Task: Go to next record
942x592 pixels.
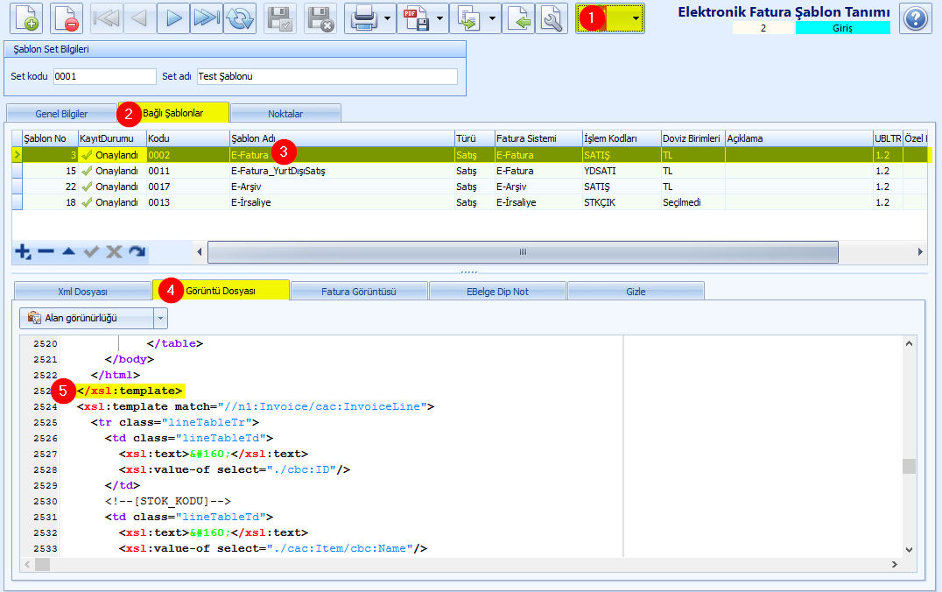Action: click(x=173, y=18)
